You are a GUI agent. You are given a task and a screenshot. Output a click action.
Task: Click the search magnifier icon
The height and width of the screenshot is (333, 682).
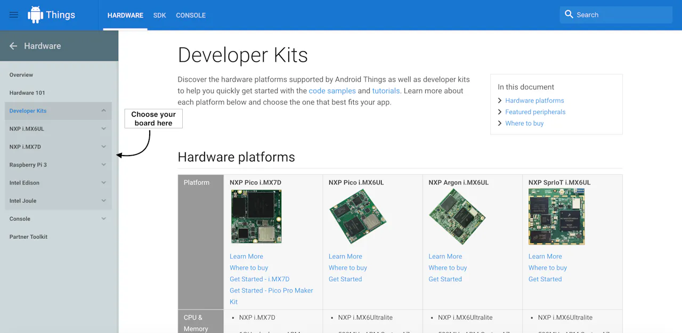569,14
